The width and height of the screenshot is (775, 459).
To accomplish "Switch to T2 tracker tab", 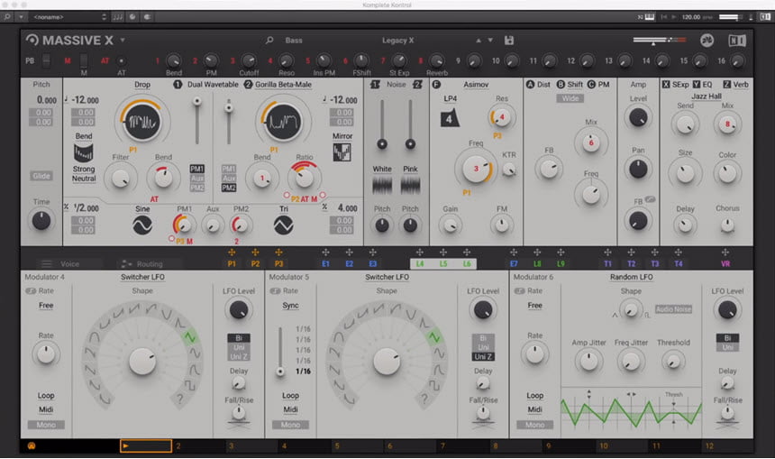I will coord(631,264).
